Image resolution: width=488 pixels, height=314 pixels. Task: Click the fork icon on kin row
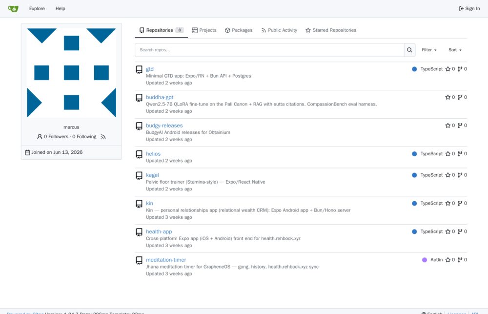tap(460, 204)
